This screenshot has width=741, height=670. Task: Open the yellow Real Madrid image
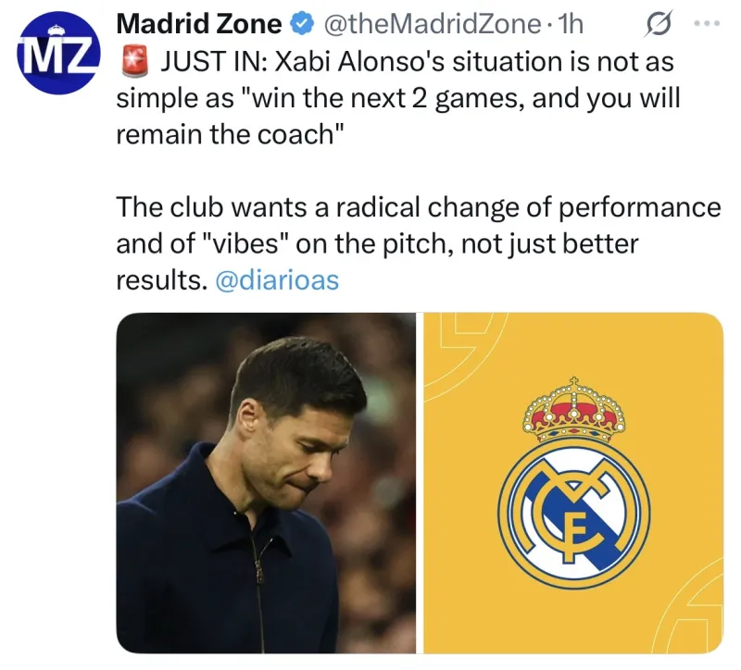573,483
